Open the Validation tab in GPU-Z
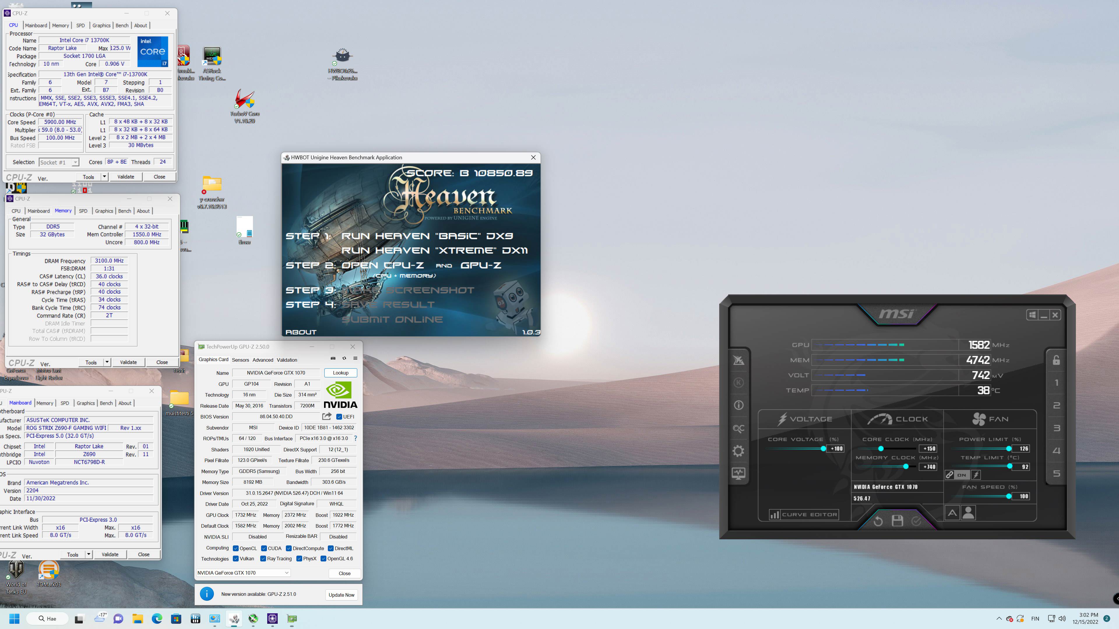The width and height of the screenshot is (1119, 629). click(x=287, y=360)
